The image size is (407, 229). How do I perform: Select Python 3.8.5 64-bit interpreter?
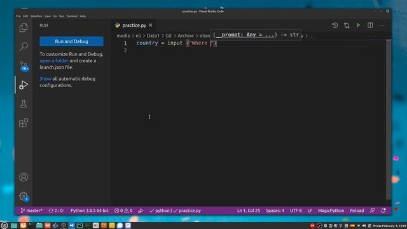pyautogui.click(x=89, y=211)
